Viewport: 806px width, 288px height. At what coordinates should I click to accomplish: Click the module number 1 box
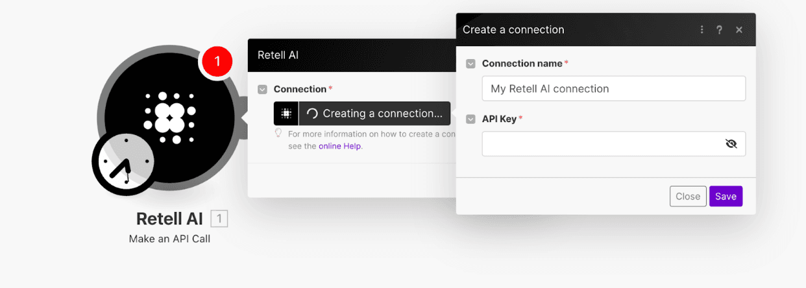tap(219, 219)
